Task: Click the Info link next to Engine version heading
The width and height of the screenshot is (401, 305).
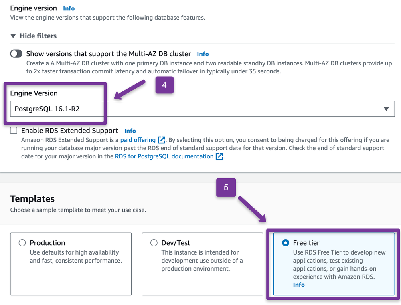Action: 69,8
